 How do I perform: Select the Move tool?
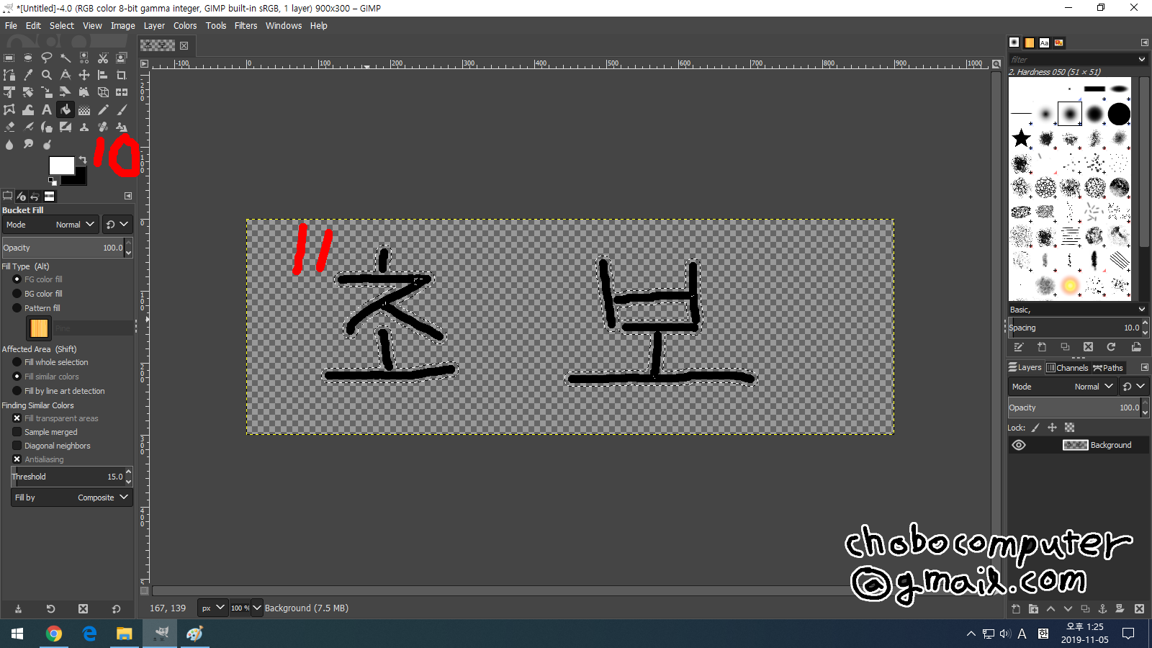point(84,75)
